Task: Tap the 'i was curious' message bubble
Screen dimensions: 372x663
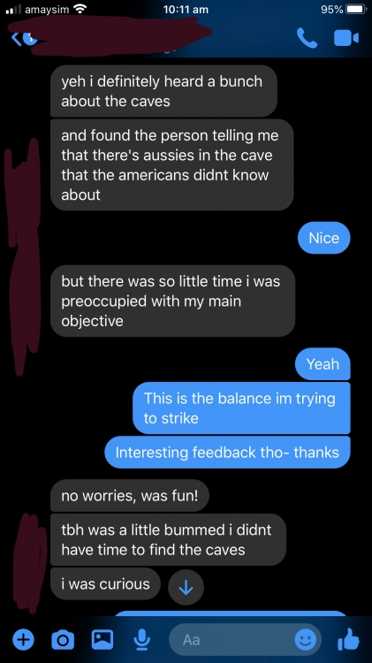Action: [106, 583]
